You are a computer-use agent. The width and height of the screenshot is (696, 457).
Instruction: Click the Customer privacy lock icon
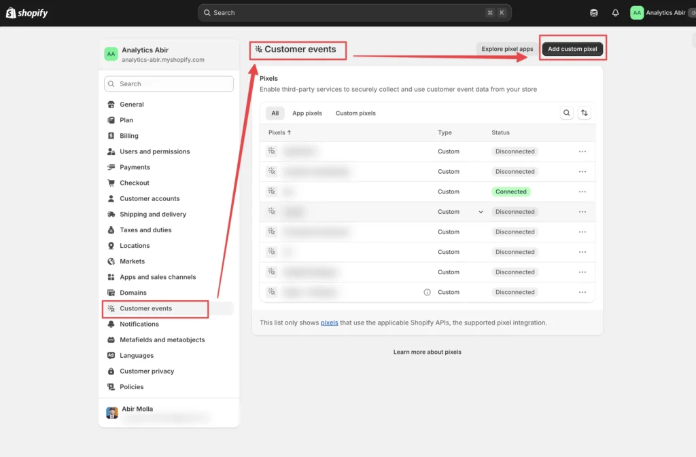111,371
